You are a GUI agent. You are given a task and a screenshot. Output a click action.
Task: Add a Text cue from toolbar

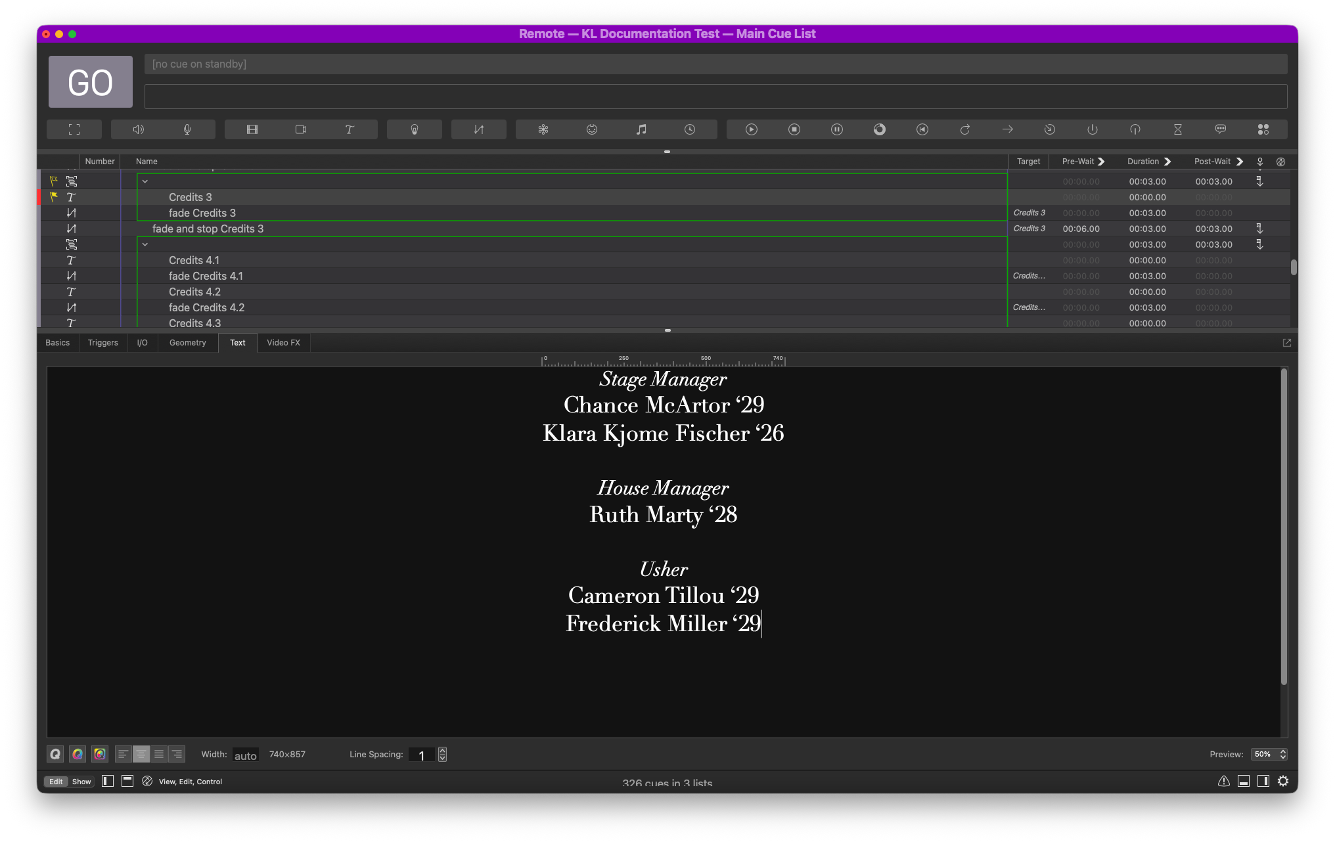(350, 129)
